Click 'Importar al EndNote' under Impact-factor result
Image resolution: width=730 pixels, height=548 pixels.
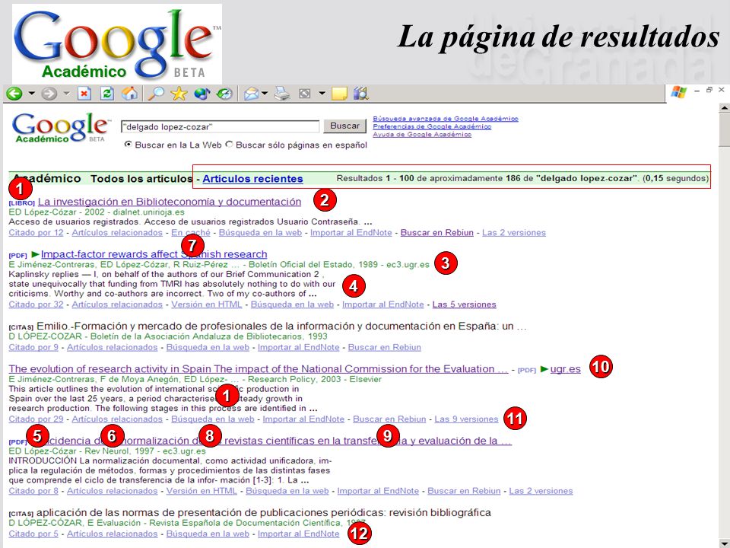coord(383,304)
